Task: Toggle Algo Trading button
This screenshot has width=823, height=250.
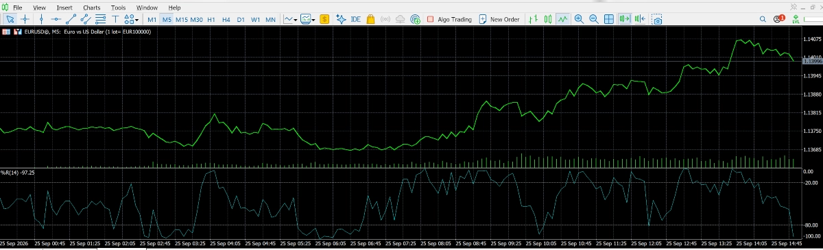Action: click(x=449, y=19)
